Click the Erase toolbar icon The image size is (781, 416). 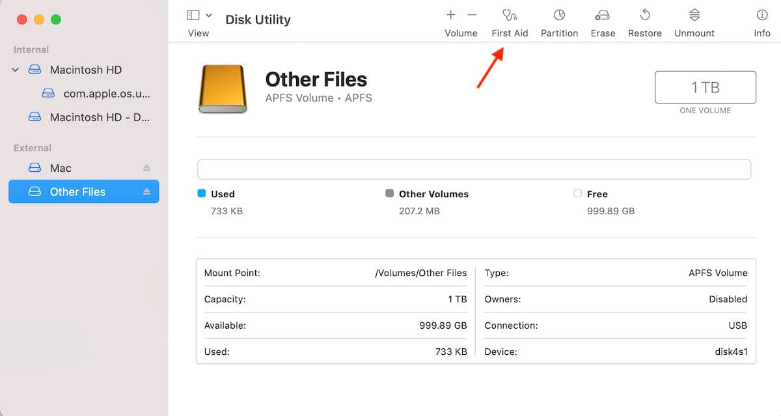pos(603,15)
